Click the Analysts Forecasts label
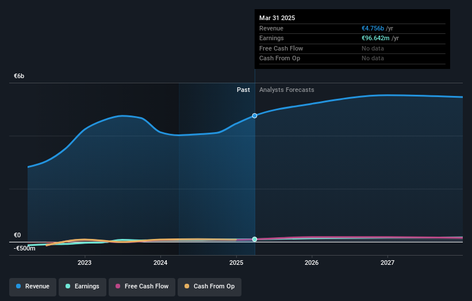The width and height of the screenshot is (472, 301). click(286, 90)
